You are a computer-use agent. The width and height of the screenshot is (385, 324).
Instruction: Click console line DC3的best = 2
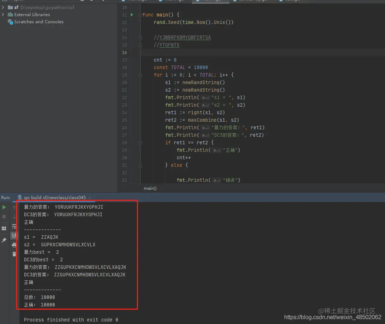[43, 260]
